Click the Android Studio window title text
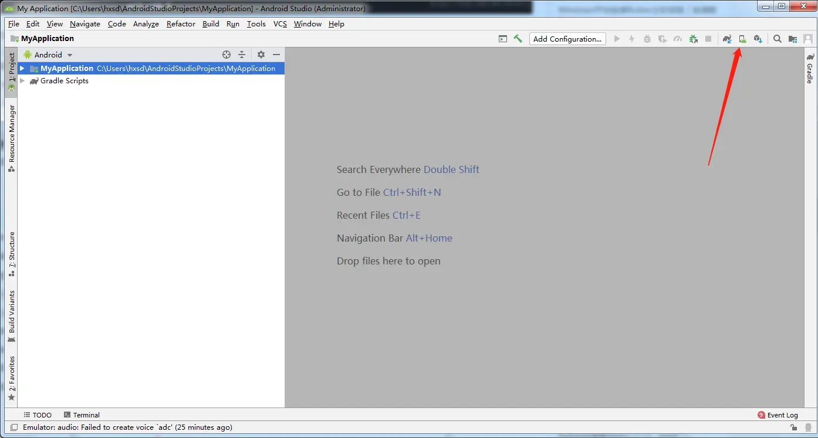818x438 pixels. pyautogui.click(x=191, y=9)
